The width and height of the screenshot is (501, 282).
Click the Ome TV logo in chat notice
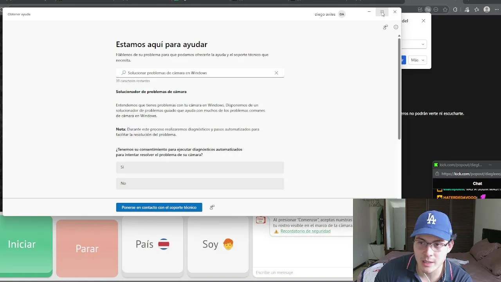point(260,221)
